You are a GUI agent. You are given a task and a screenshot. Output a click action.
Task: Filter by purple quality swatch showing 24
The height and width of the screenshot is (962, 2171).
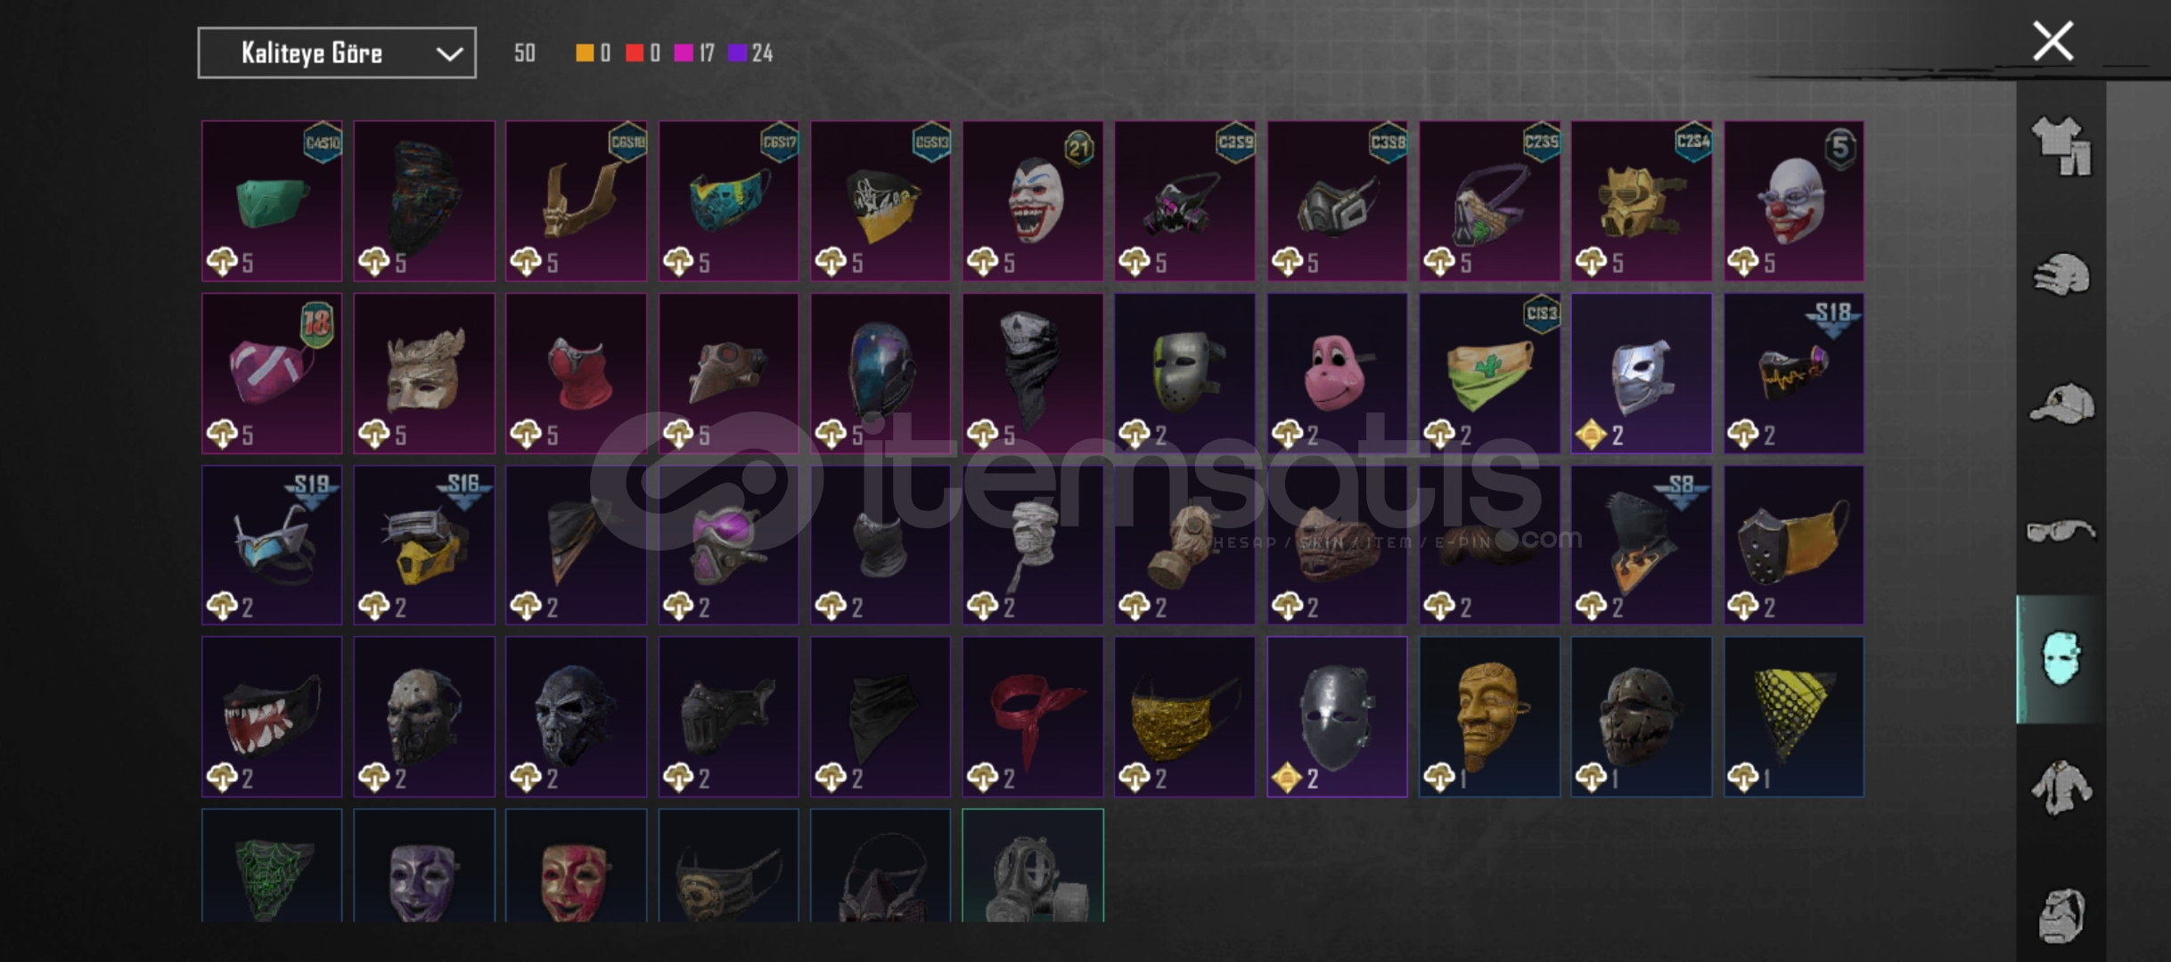750,53
